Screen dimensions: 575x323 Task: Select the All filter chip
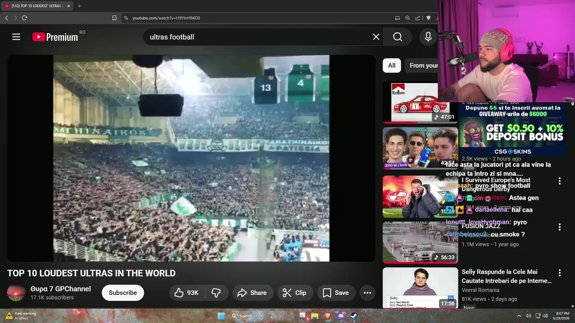[392, 65]
